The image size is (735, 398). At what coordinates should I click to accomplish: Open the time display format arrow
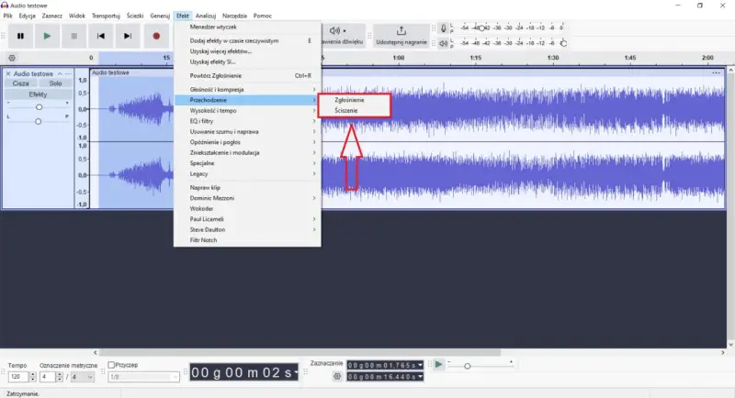click(x=296, y=372)
